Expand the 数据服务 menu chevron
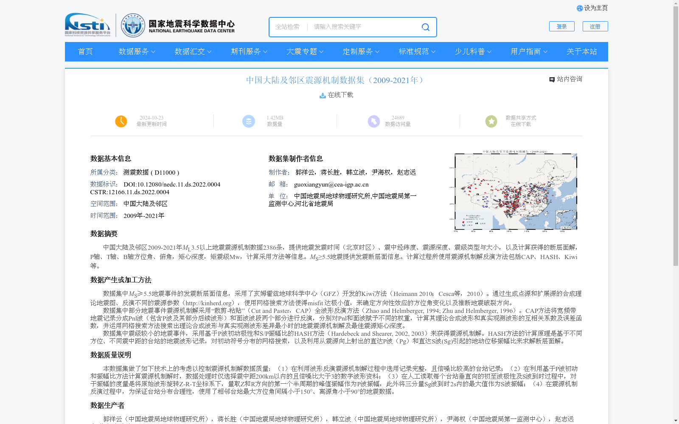Image resolution: width=679 pixels, height=424 pixels. (x=153, y=52)
